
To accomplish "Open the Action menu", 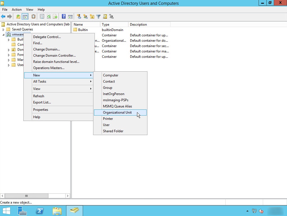I will (x=17, y=9).
